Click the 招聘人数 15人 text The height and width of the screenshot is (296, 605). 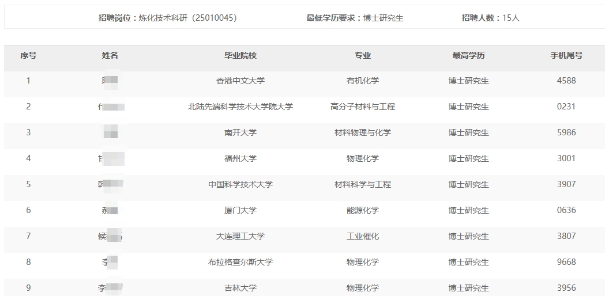pyautogui.click(x=490, y=18)
